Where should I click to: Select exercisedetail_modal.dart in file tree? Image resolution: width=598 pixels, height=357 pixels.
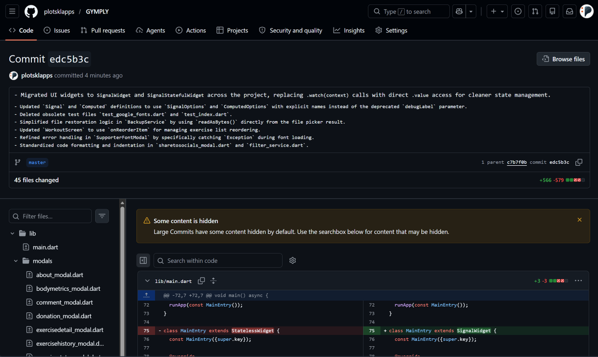(70, 330)
